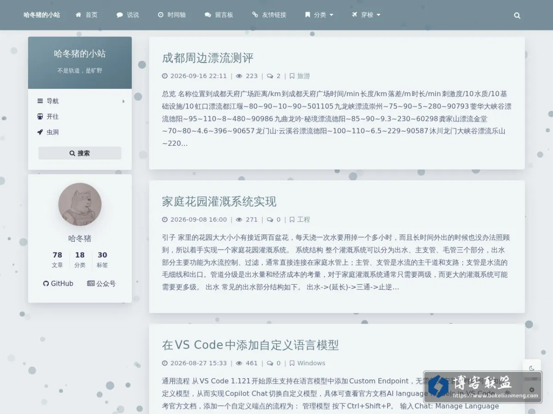Open the 公众号 link
This screenshot has width=553, height=414.
click(101, 283)
